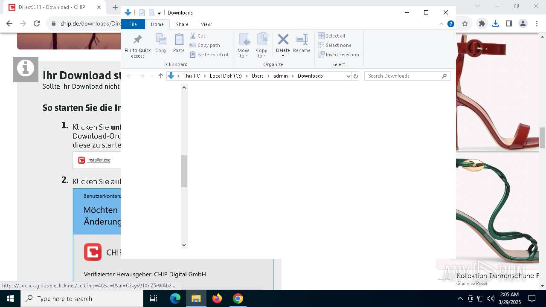Click Select none in ribbon
The height and width of the screenshot is (307, 546).
pyautogui.click(x=335, y=45)
